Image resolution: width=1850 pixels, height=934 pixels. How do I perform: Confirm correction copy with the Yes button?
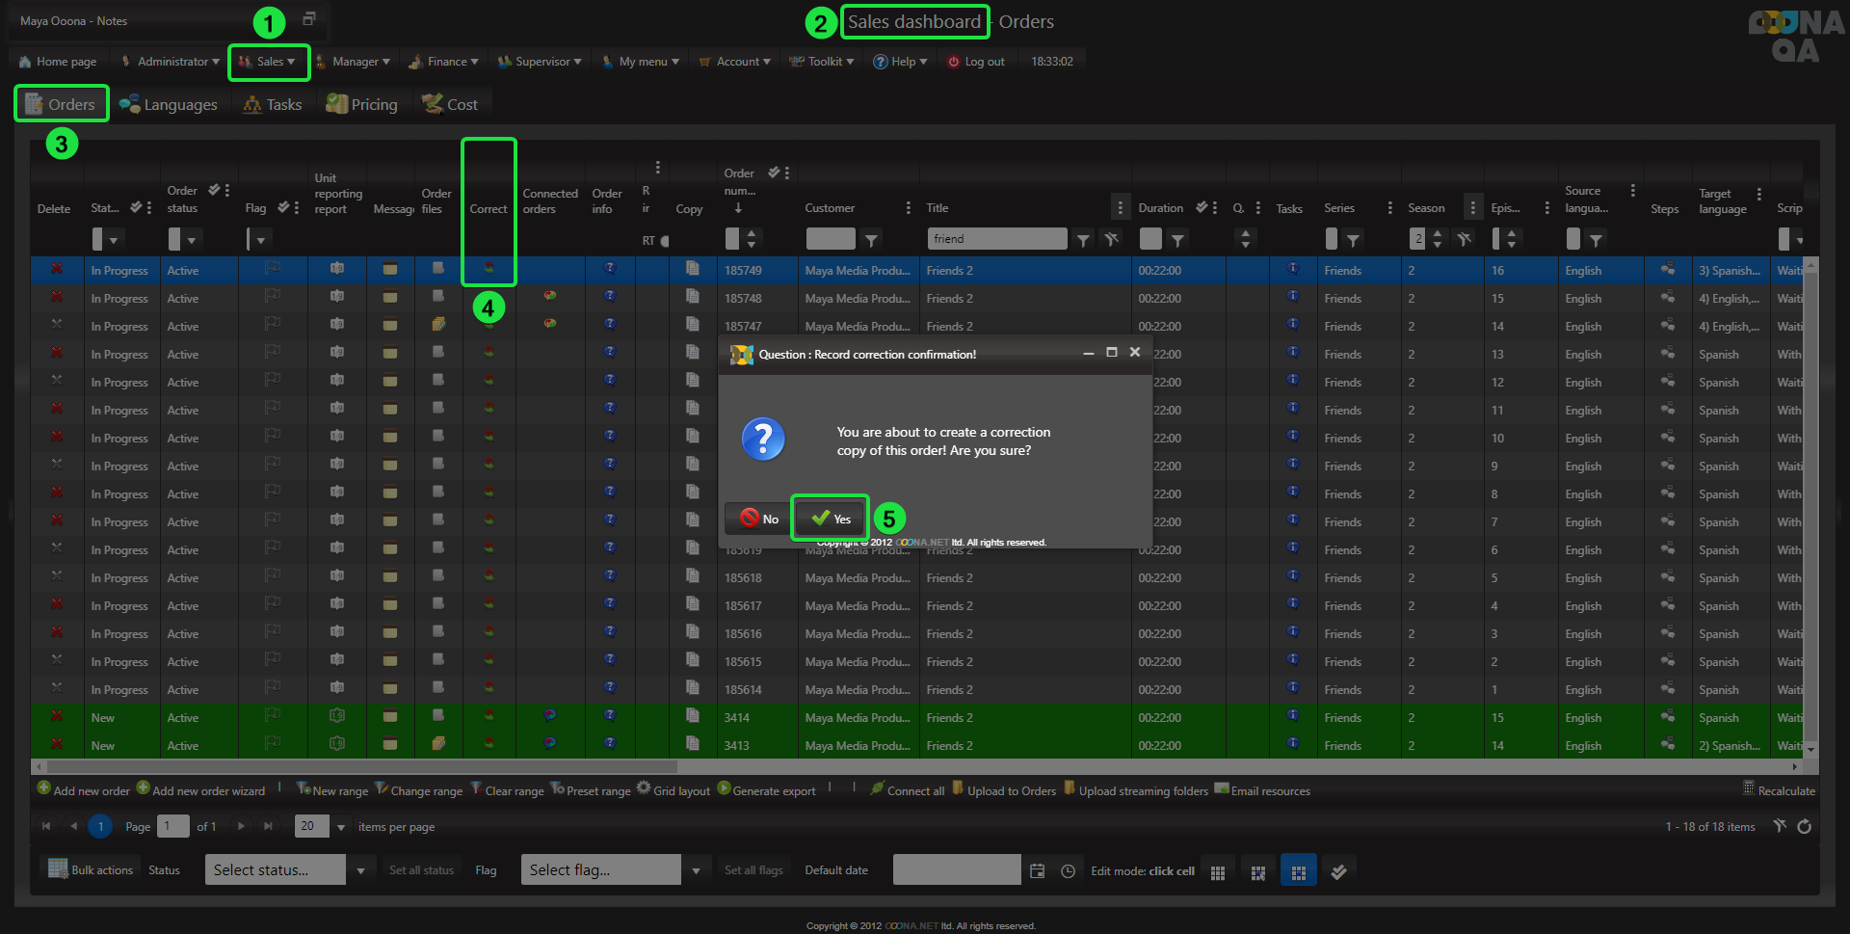tap(831, 519)
